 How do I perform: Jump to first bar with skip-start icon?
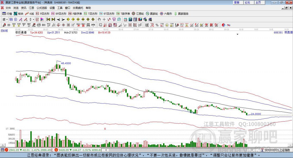click(x=48, y=19)
